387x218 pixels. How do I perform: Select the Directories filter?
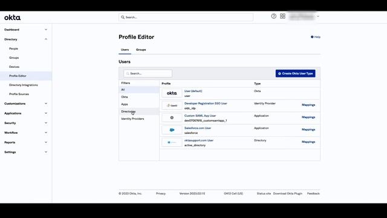click(139, 111)
